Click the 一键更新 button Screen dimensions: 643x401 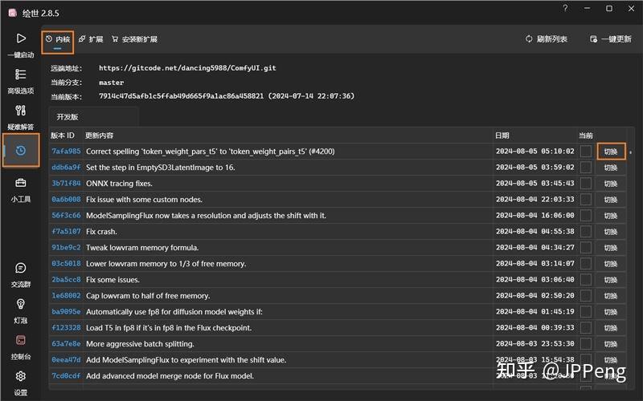tap(609, 38)
